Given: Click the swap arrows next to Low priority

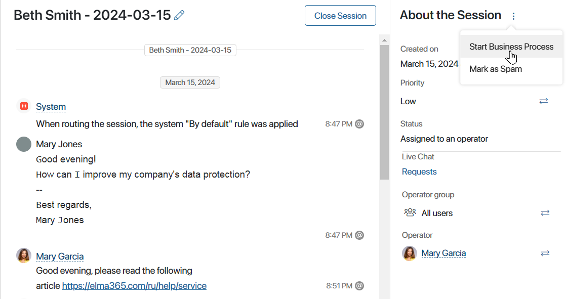Looking at the screenshot, I should point(543,101).
